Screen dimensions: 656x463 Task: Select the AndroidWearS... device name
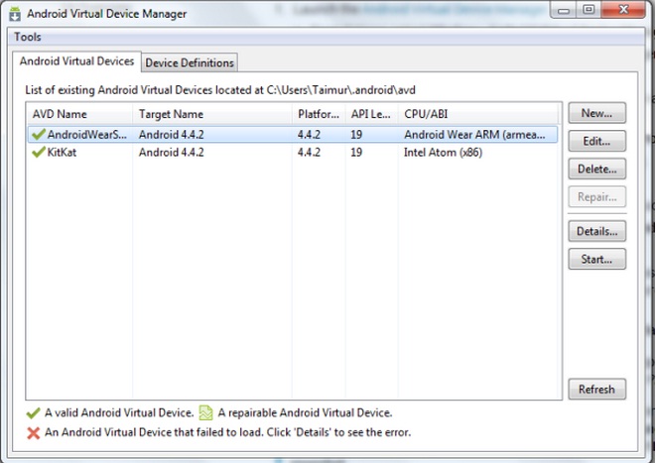(87, 135)
